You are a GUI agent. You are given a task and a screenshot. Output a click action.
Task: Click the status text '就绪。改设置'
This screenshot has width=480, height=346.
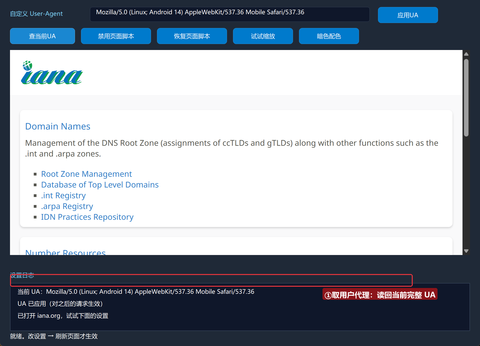point(54,336)
